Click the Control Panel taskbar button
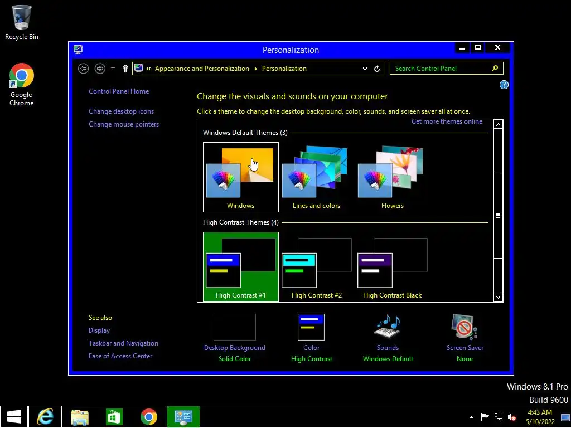Image resolution: width=571 pixels, height=428 pixels. click(x=183, y=417)
